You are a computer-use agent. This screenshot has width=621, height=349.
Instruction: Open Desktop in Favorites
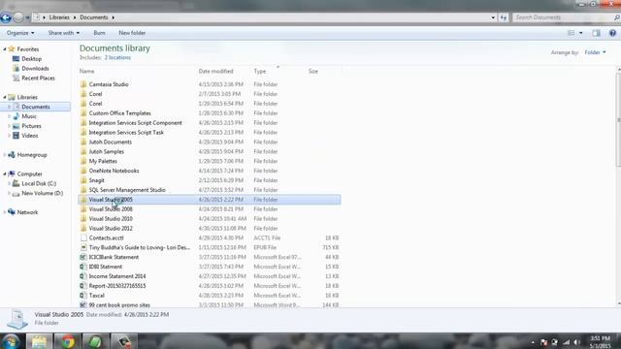coord(31,59)
